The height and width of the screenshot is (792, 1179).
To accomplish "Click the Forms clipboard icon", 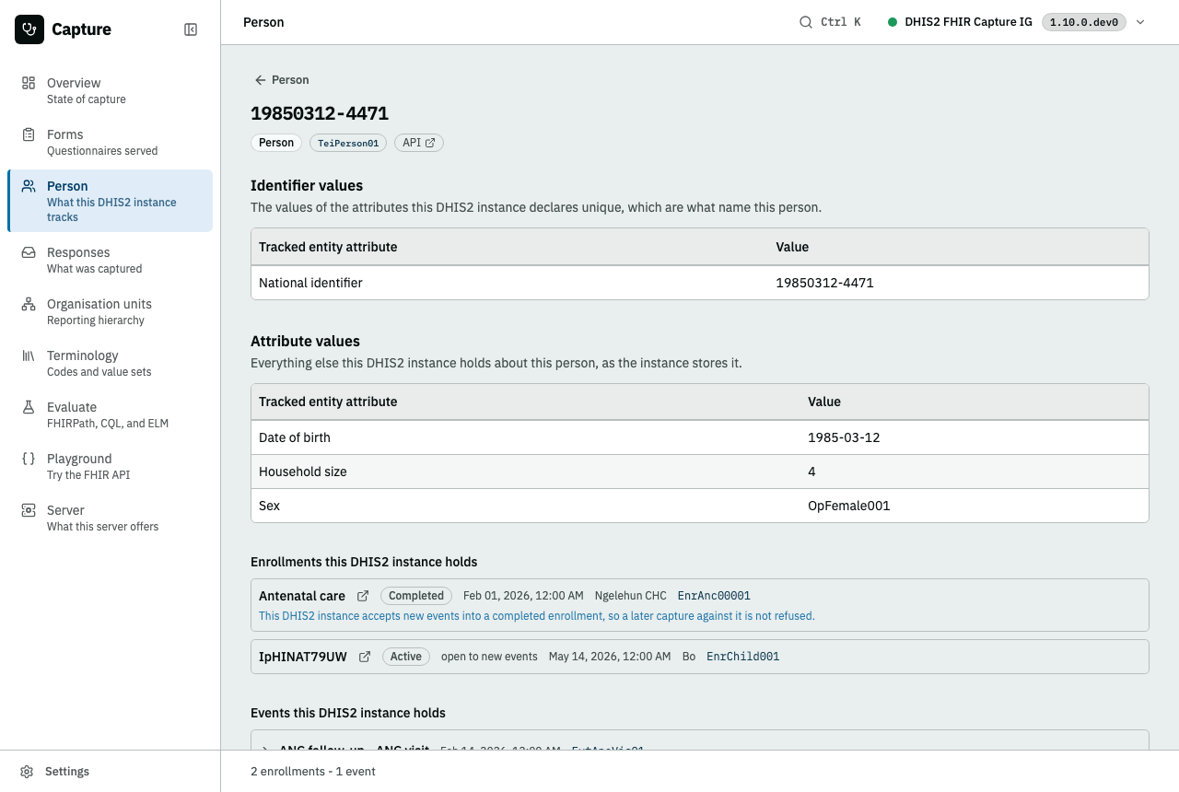I will (x=29, y=134).
